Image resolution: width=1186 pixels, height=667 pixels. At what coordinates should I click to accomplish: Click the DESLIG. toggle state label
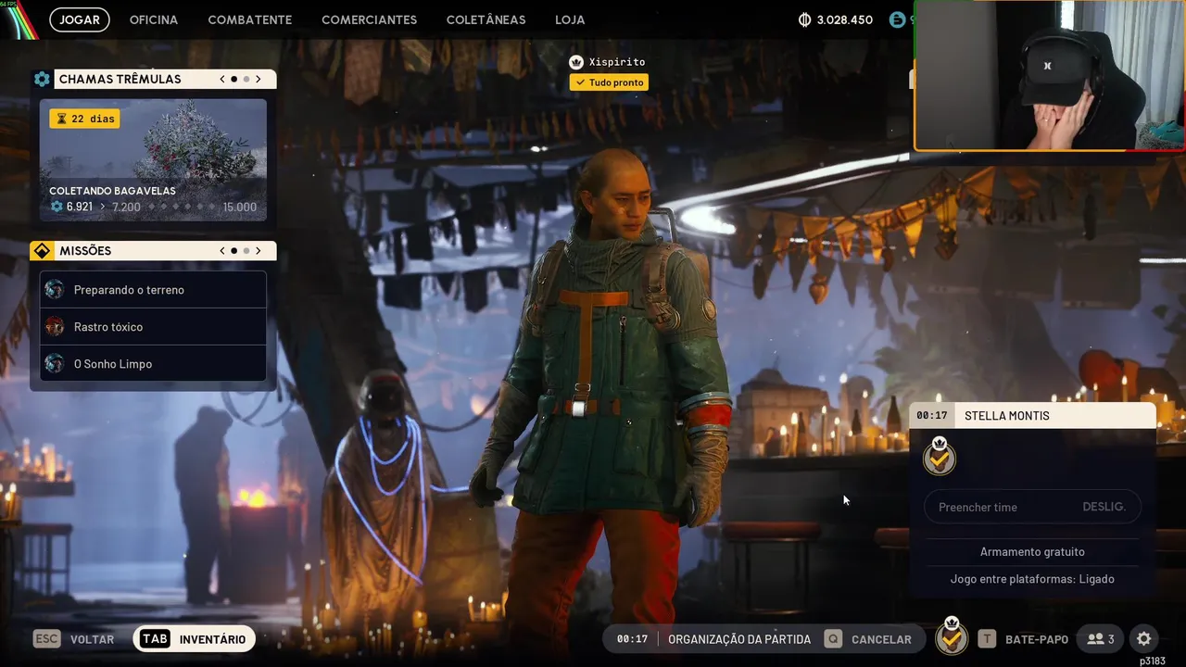click(1104, 507)
